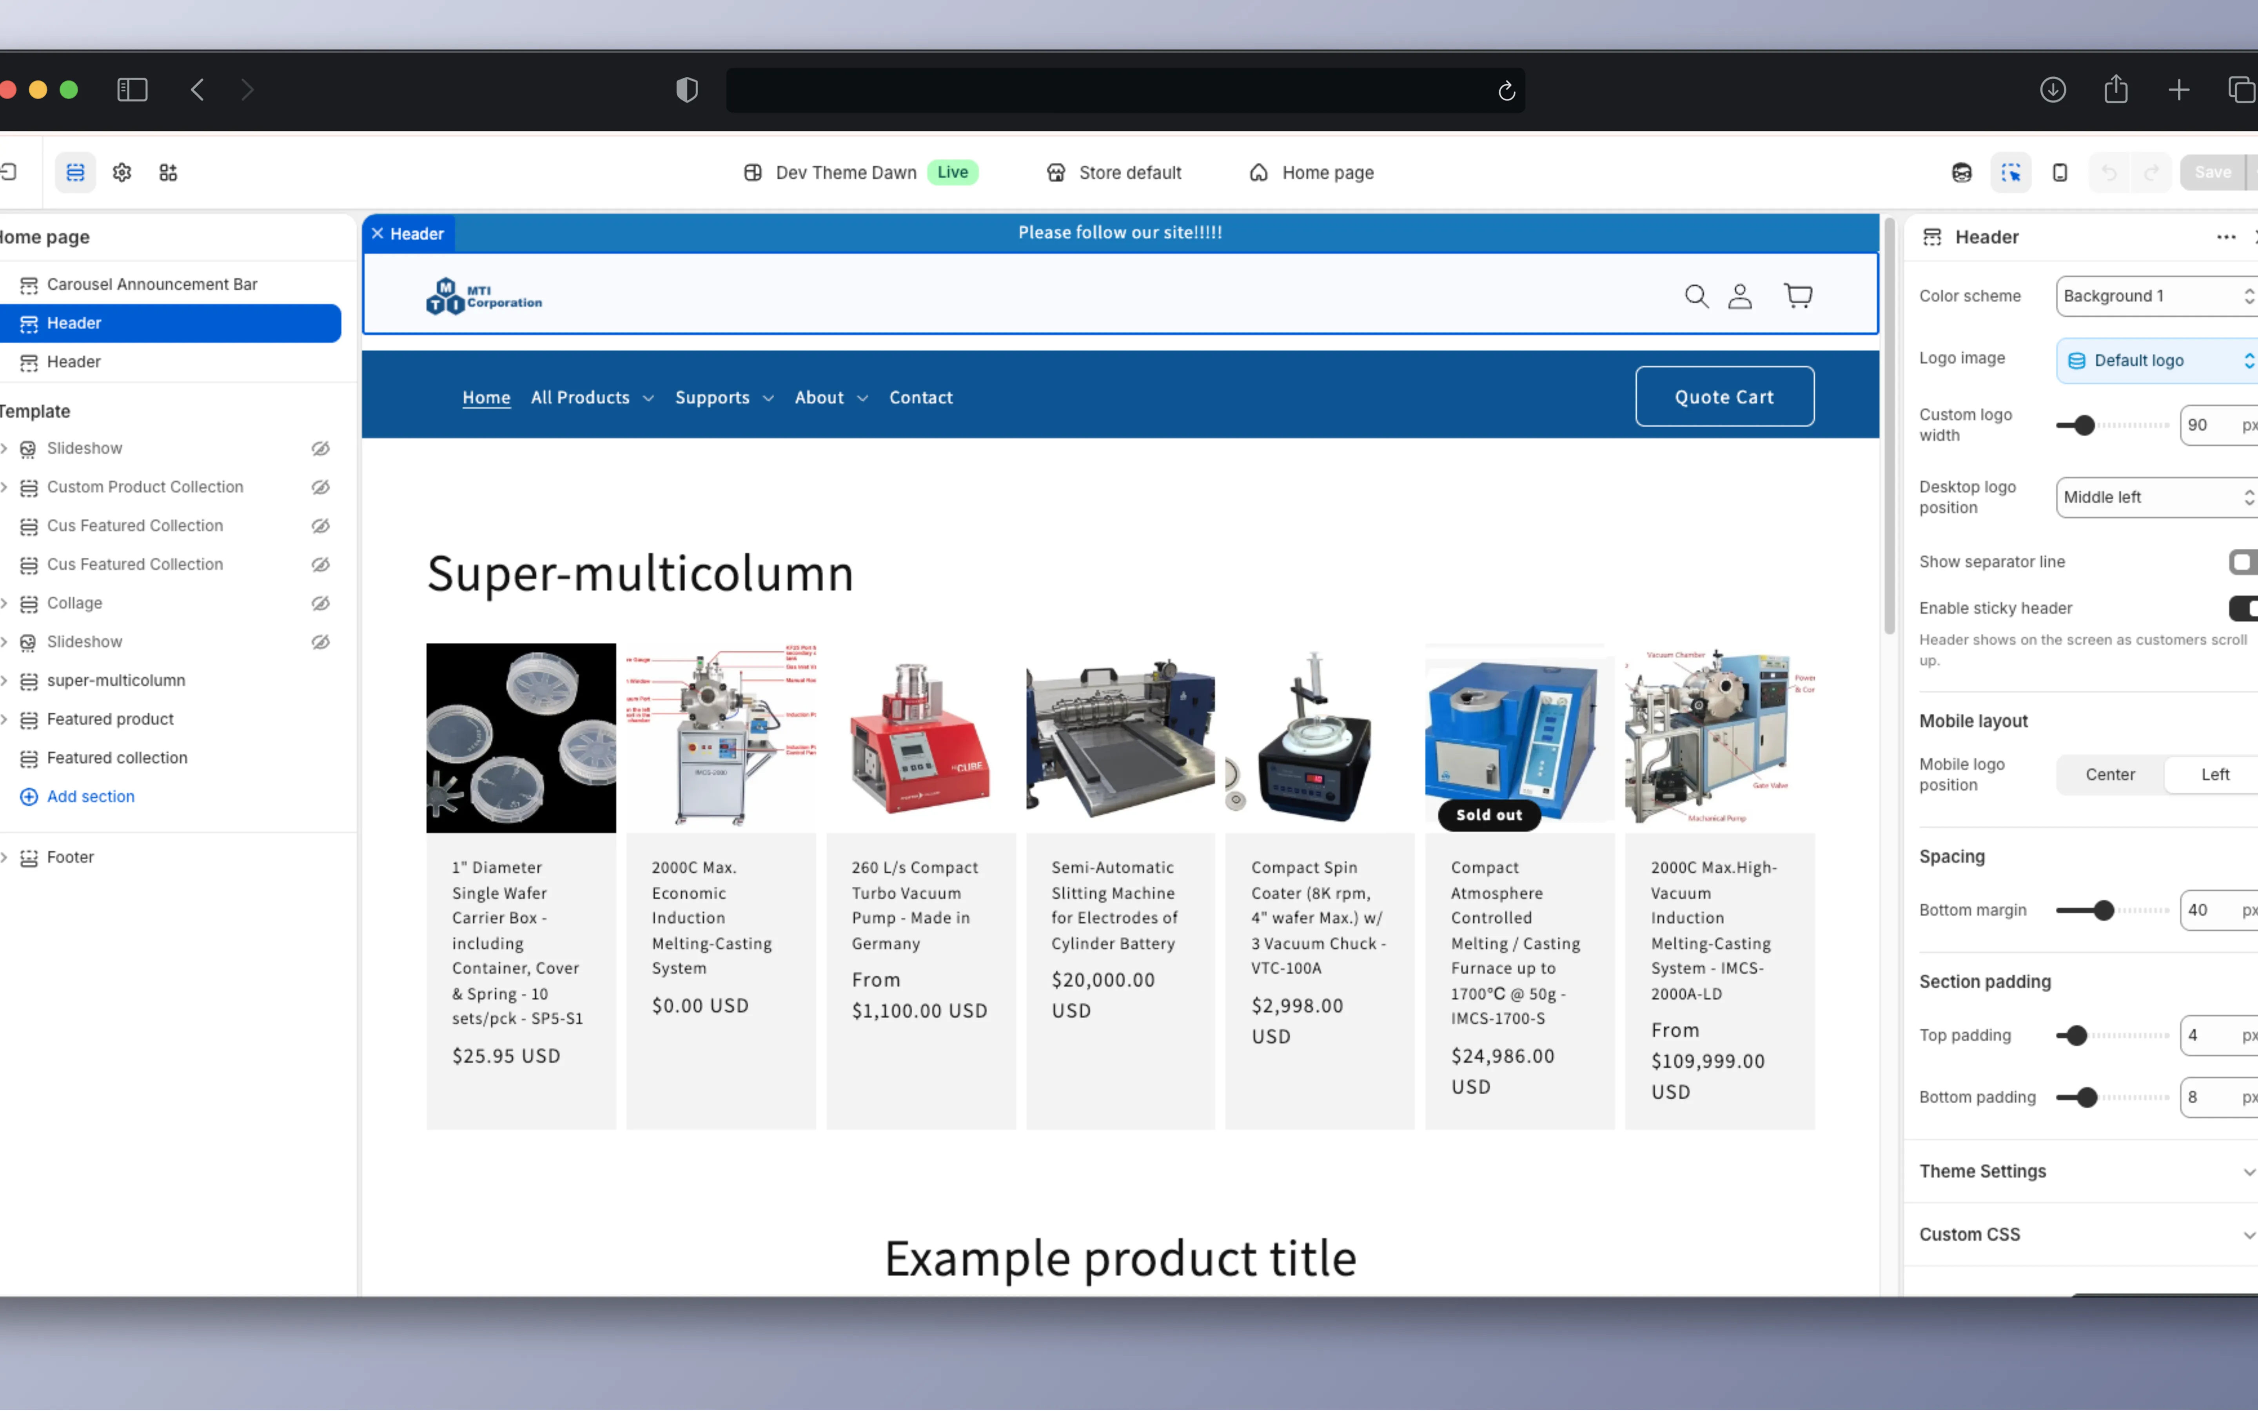Turn on the Show separator line switch
The height and width of the screenshot is (1411, 2258).
[2244, 562]
